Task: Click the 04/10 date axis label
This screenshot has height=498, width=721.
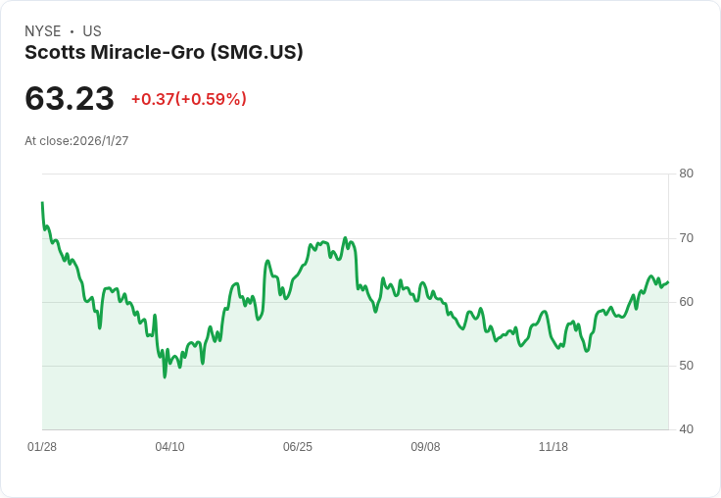Action: 169,447
